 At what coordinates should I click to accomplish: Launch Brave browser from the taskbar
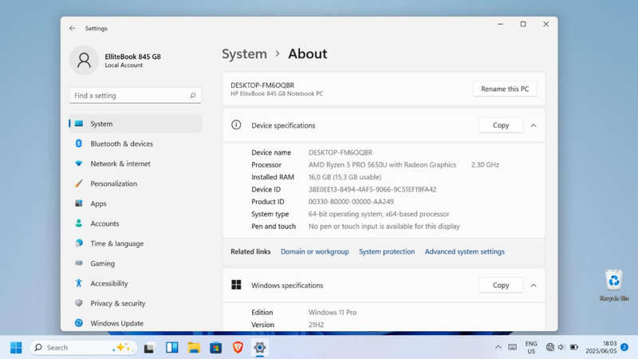(x=238, y=348)
